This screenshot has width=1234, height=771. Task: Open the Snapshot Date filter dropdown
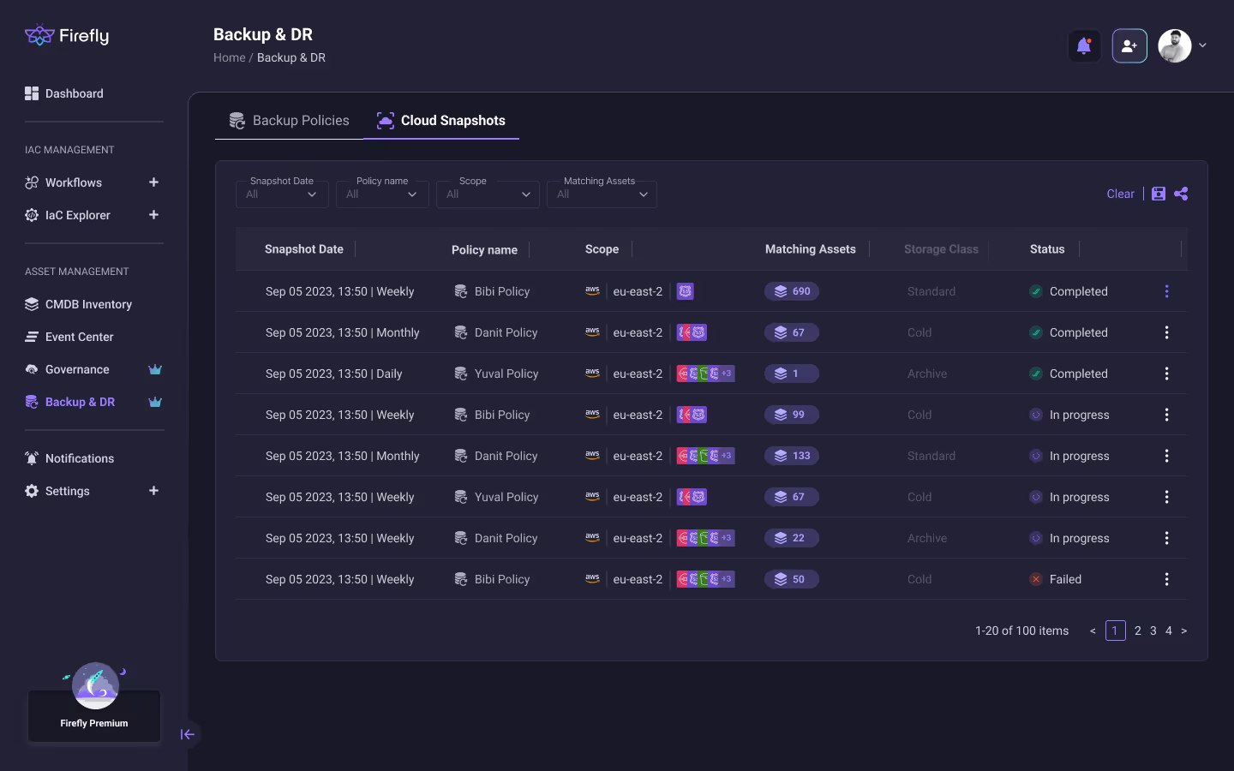[282, 194]
